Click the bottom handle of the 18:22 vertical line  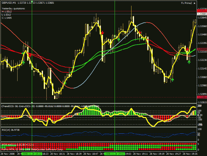[x=32, y=102]
